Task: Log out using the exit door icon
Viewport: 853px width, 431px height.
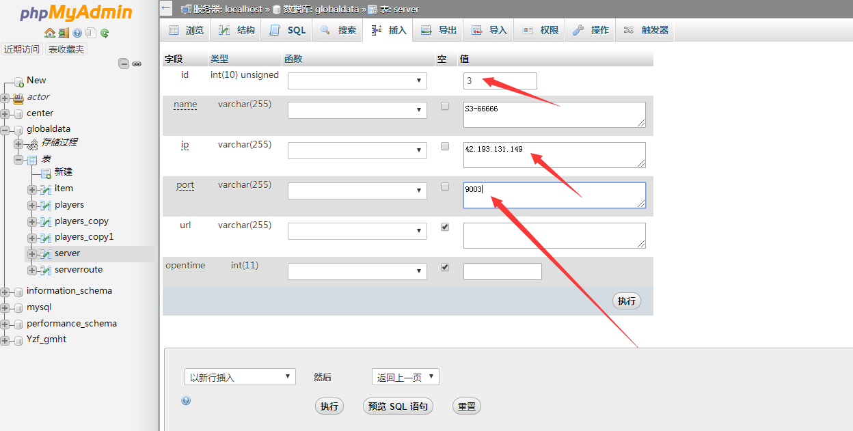Action: point(63,33)
